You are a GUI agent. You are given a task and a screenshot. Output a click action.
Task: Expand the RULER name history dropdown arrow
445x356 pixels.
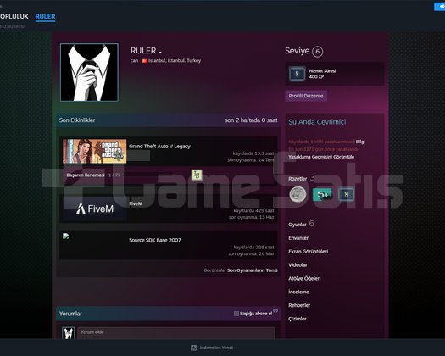(x=160, y=53)
